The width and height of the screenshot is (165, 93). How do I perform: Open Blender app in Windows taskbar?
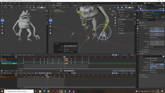coord(61,91)
